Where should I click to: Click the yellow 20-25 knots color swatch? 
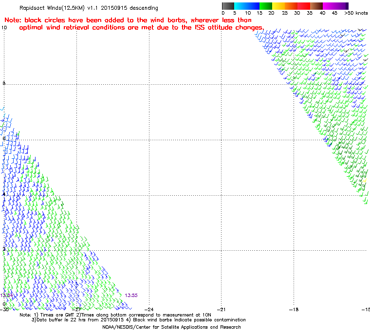point(278,6)
